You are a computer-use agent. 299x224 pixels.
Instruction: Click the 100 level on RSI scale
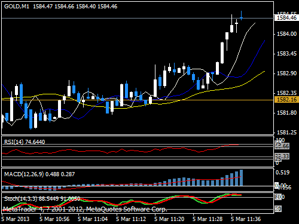[280, 140]
